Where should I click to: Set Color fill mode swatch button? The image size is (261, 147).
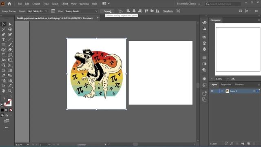[2, 110]
